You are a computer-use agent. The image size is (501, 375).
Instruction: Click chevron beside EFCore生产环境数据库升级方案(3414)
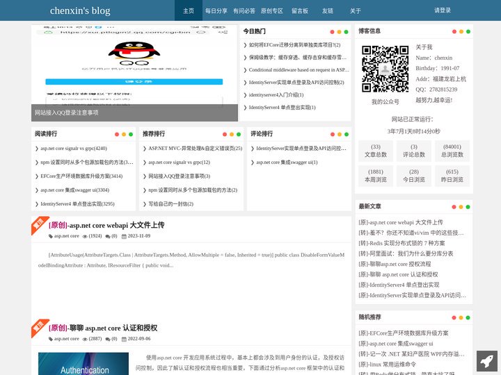pyautogui.click(x=37, y=176)
